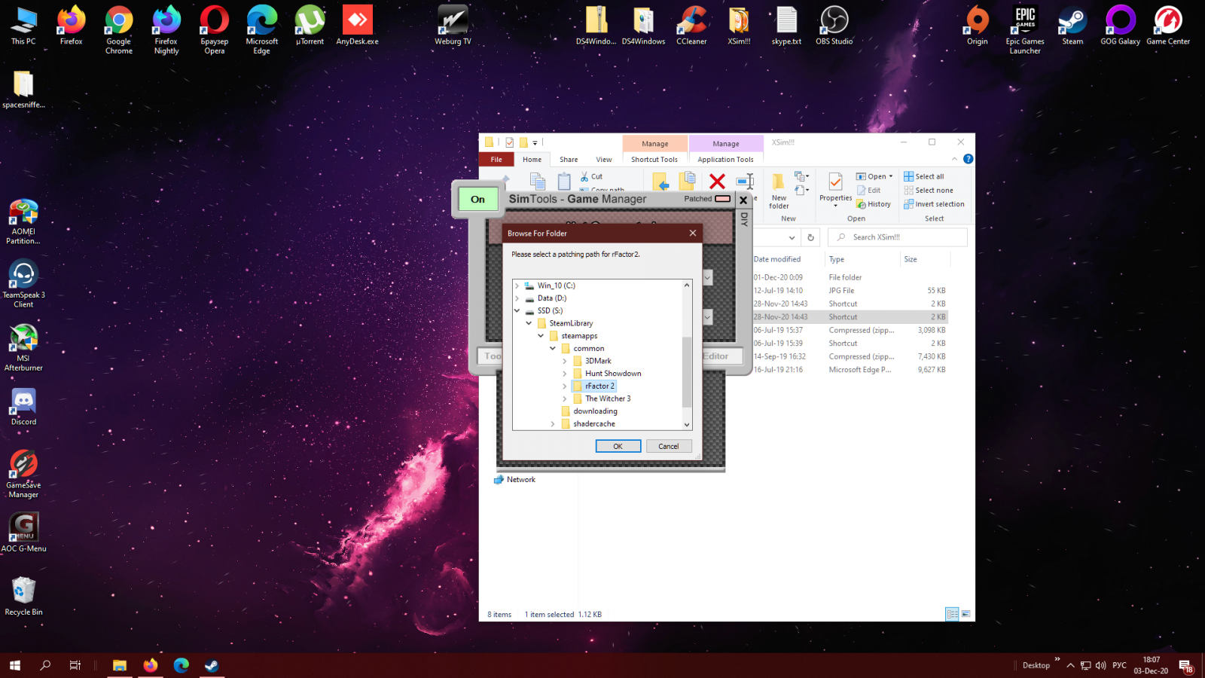The width and height of the screenshot is (1205, 678).
Task: Open MSI Afterburner desktop icon
Action: pos(23,348)
